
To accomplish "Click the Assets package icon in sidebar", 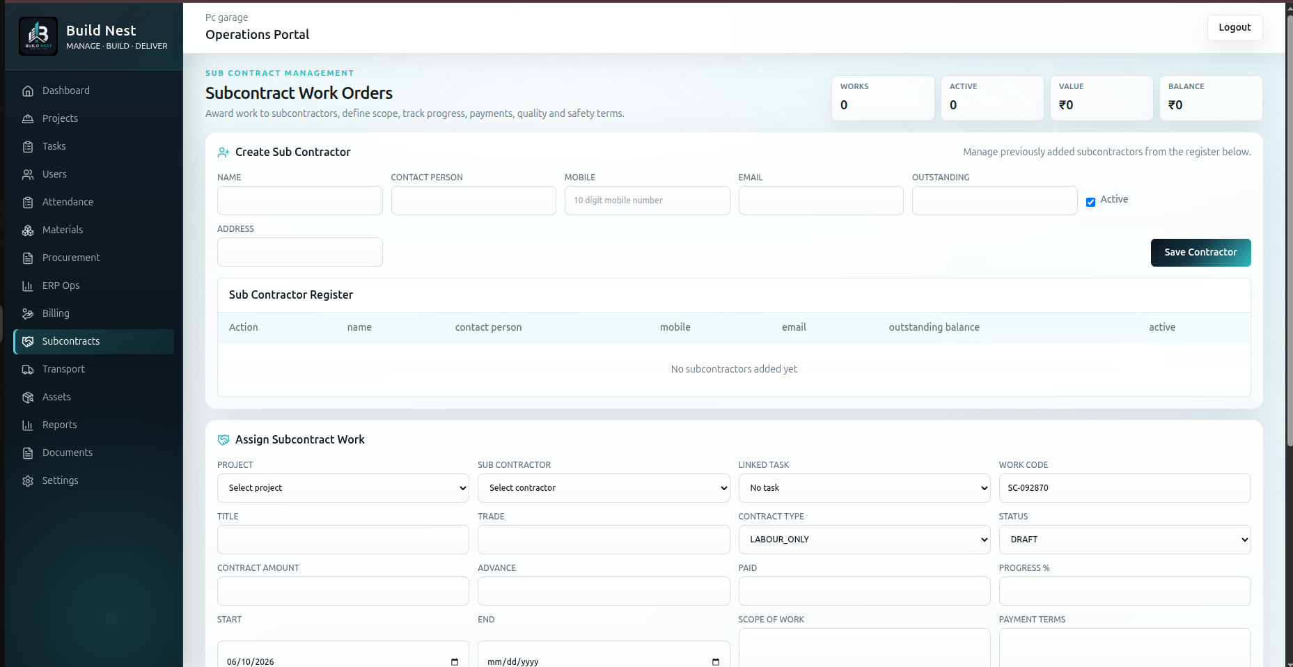I will pos(28,397).
